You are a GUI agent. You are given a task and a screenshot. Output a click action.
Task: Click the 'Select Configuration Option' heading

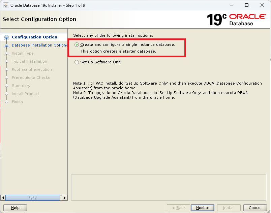point(39,19)
